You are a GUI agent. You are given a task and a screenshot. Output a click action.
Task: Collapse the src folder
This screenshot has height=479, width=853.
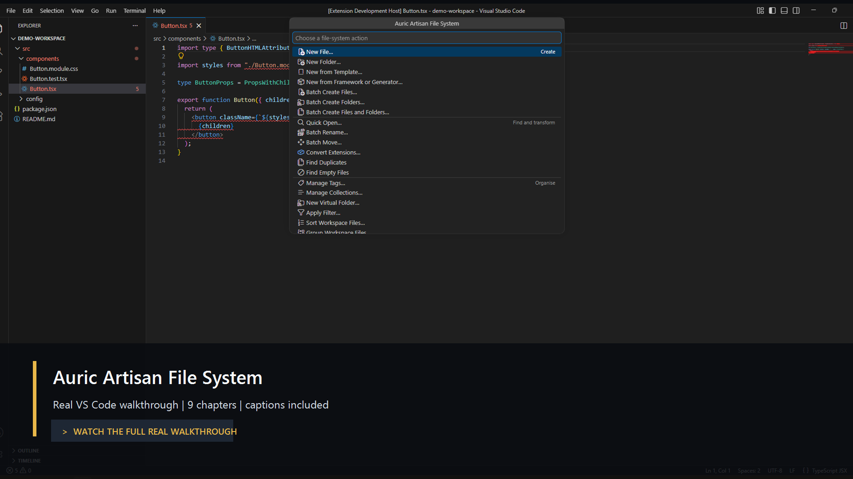pyautogui.click(x=77, y=49)
